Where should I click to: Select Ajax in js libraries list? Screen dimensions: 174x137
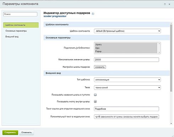point(126,48)
